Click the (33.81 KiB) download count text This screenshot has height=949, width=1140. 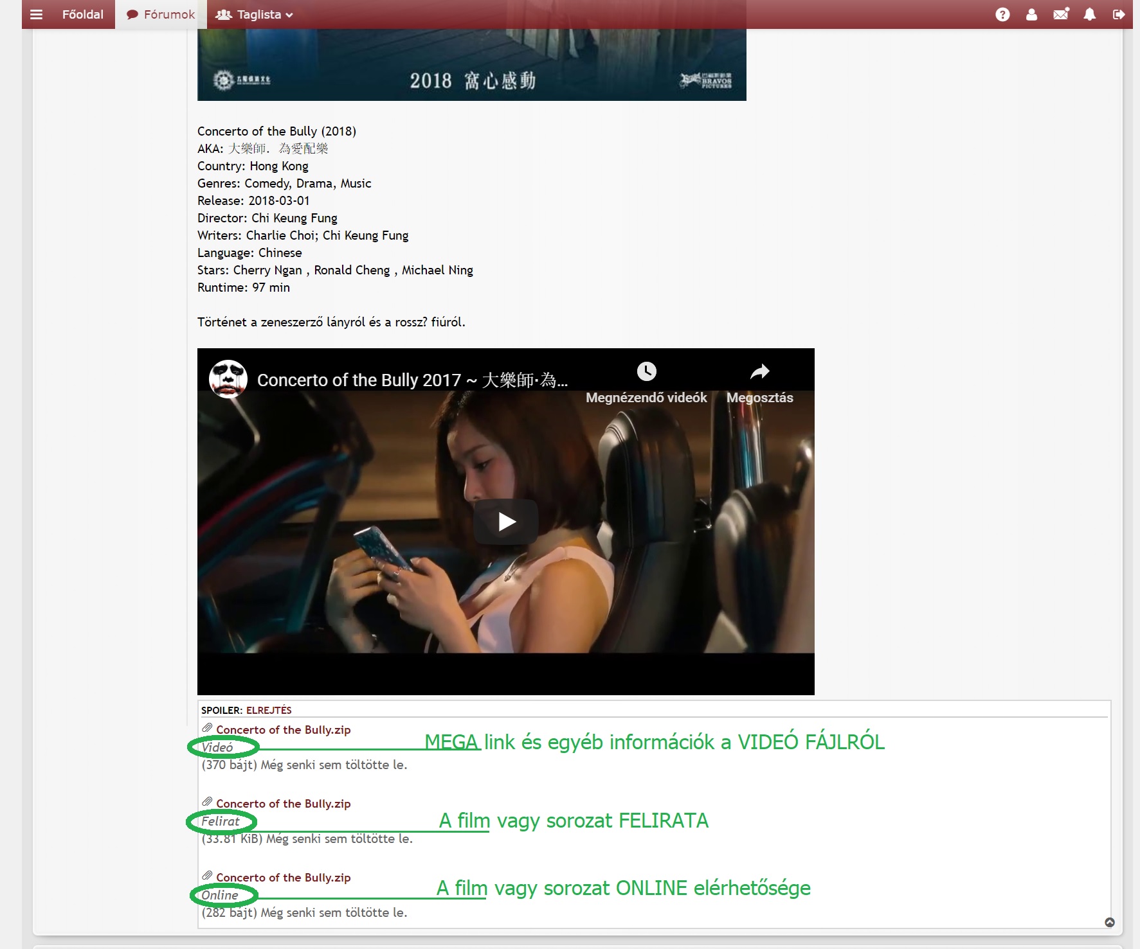(x=307, y=838)
